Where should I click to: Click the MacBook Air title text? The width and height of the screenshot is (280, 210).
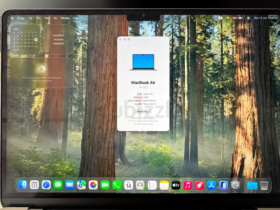point(143,83)
